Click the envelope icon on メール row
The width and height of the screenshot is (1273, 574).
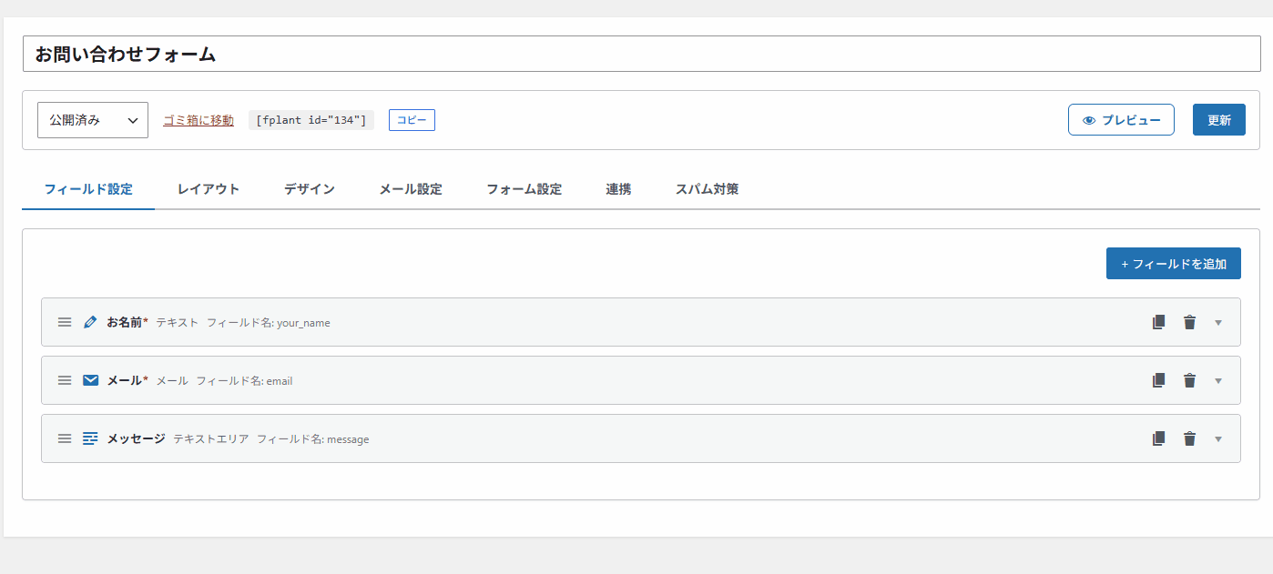tap(90, 380)
